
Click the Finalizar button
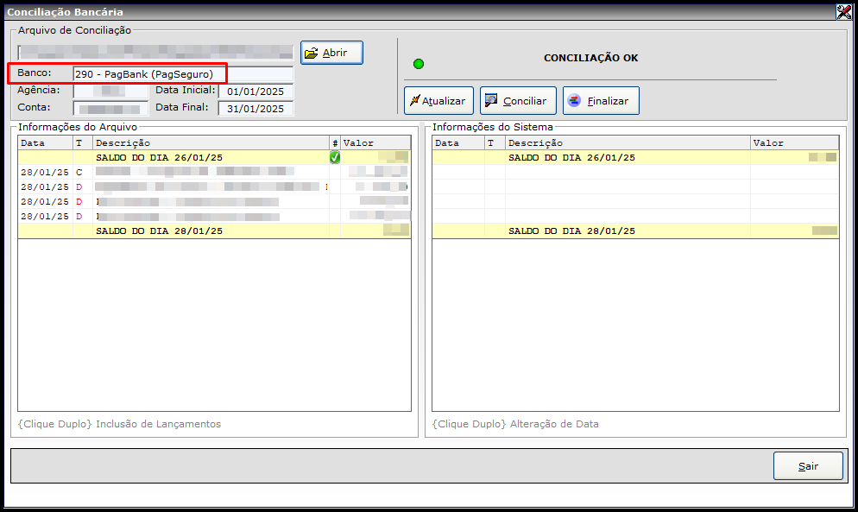click(601, 101)
